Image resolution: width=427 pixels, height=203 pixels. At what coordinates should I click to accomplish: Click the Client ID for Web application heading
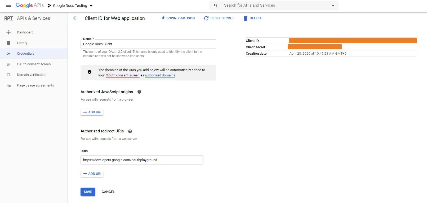pyautogui.click(x=115, y=18)
